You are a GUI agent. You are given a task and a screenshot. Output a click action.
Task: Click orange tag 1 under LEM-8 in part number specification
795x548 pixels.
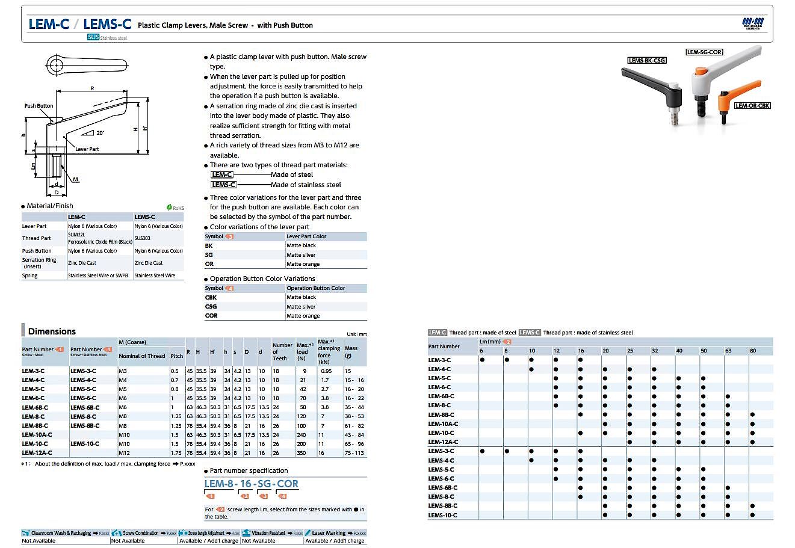211,496
